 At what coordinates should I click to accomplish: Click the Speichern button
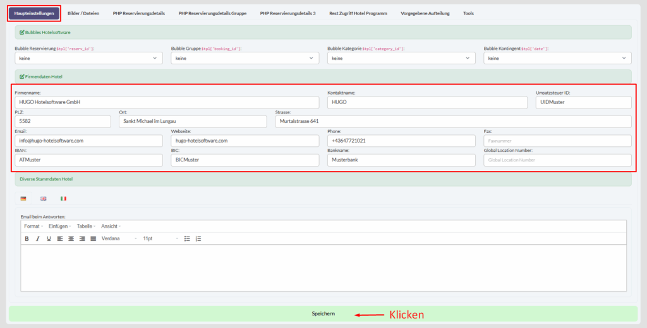323,313
